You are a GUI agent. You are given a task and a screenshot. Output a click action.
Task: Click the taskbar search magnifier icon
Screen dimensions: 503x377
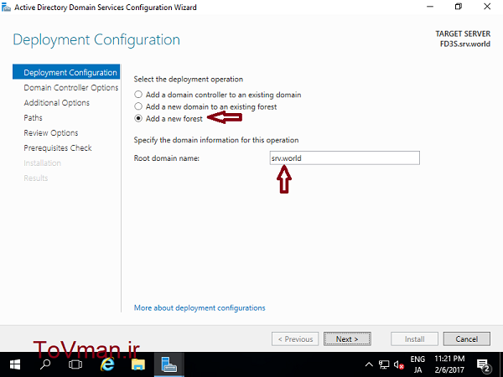click(45, 365)
